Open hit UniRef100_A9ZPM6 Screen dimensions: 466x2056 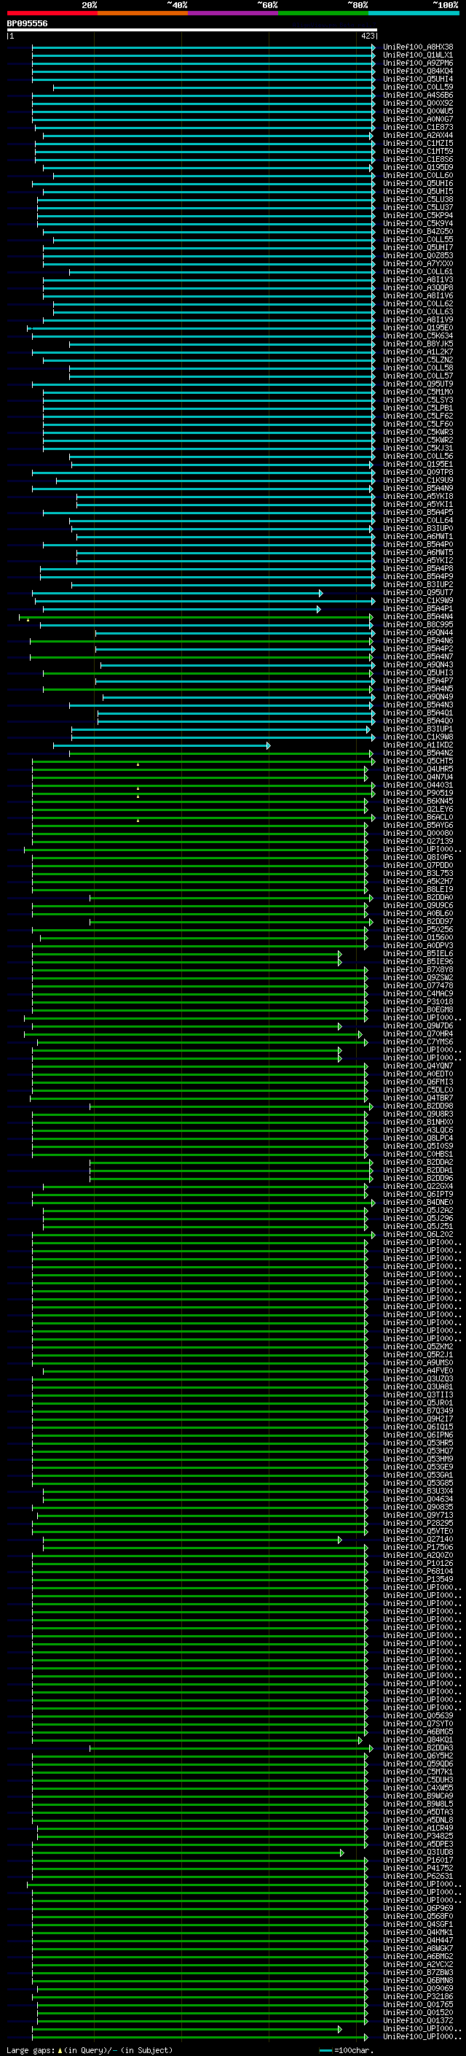(x=417, y=63)
